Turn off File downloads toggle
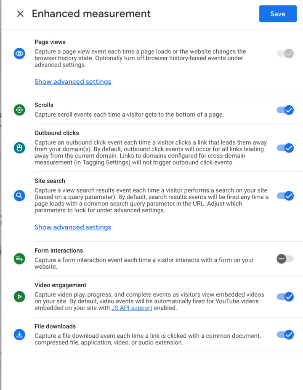This screenshot has height=390, width=303. tap(285, 335)
